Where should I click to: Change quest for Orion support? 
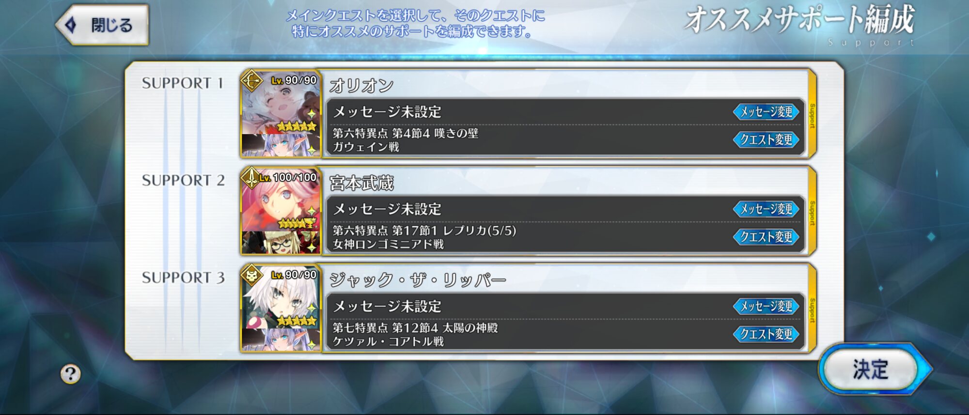[x=766, y=140]
